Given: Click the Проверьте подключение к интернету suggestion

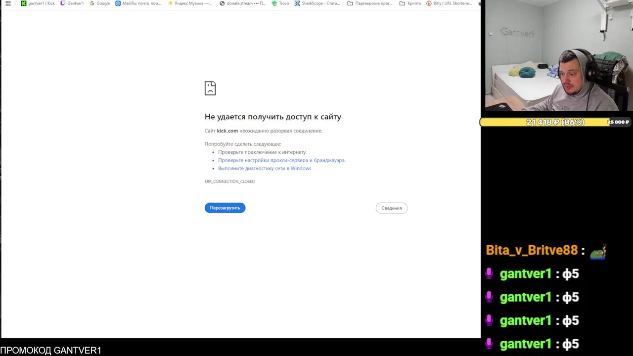Looking at the screenshot, I should 262,152.
